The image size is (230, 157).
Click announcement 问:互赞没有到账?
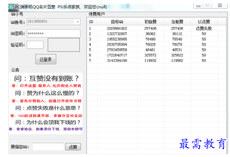click(46, 78)
